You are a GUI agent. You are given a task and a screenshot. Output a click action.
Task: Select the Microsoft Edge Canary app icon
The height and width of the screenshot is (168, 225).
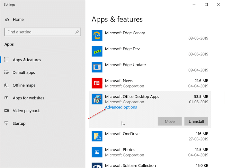coord(97,35)
